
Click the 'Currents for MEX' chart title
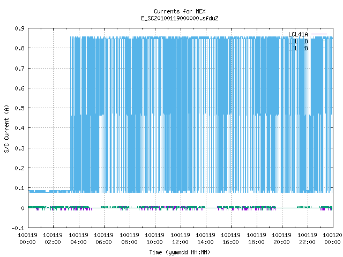(180, 11)
